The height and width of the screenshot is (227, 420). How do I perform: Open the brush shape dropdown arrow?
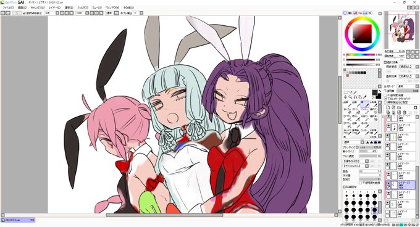367,161
